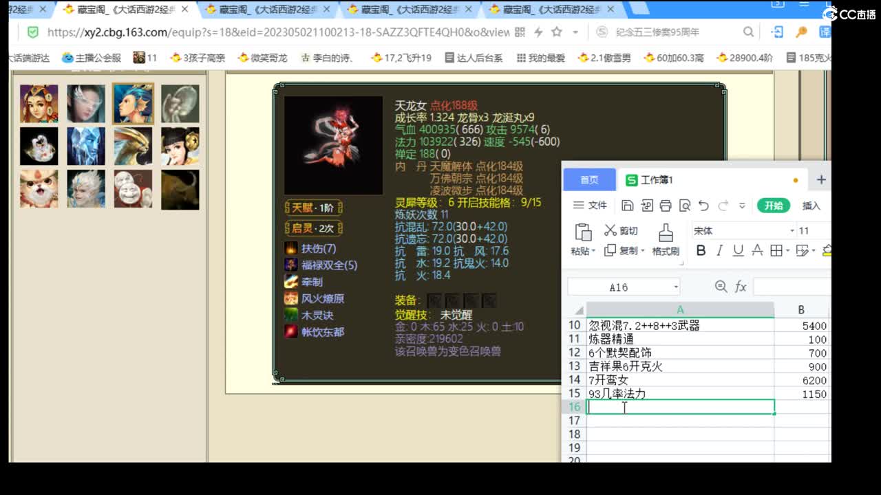Click the 福禄双全(5) skill icon
881x495 pixels.
point(291,265)
